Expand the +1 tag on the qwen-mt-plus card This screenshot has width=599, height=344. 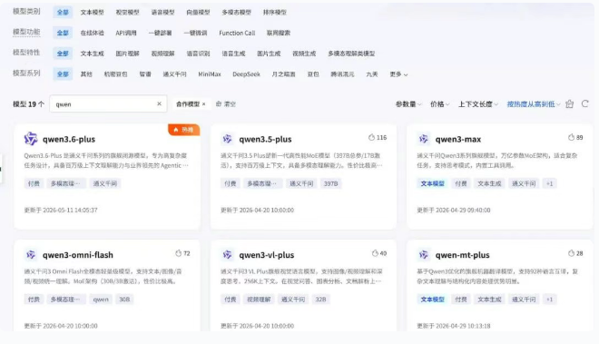(549, 300)
